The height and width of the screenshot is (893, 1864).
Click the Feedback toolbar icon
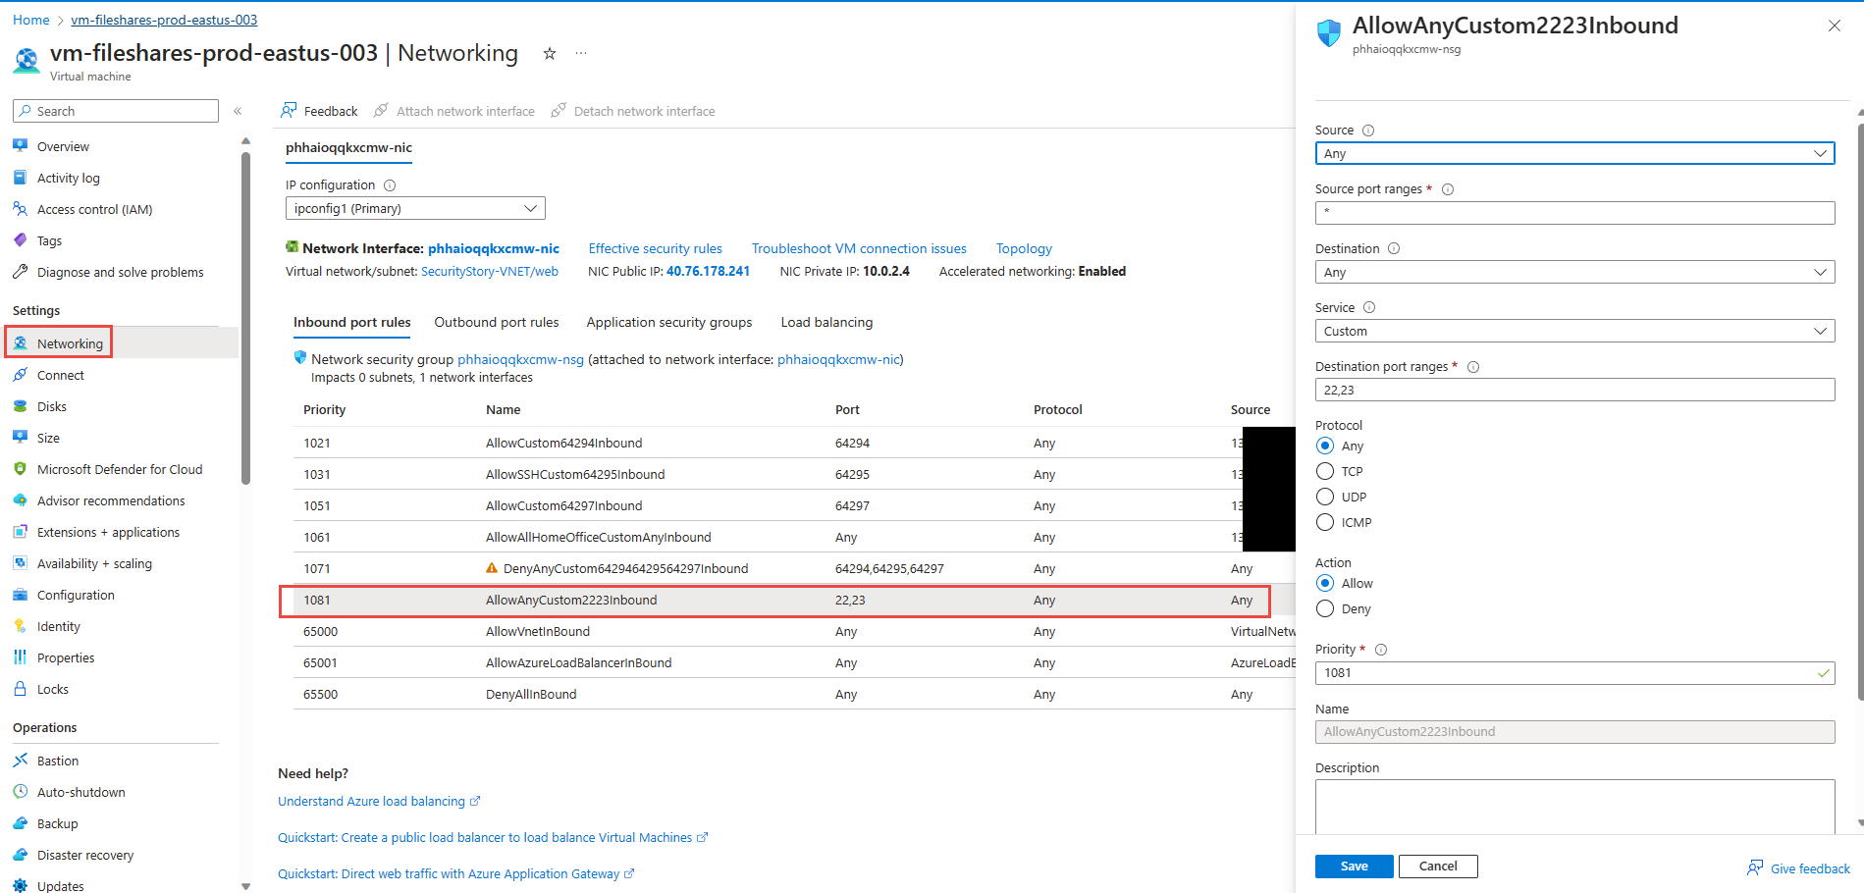click(289, 111)
